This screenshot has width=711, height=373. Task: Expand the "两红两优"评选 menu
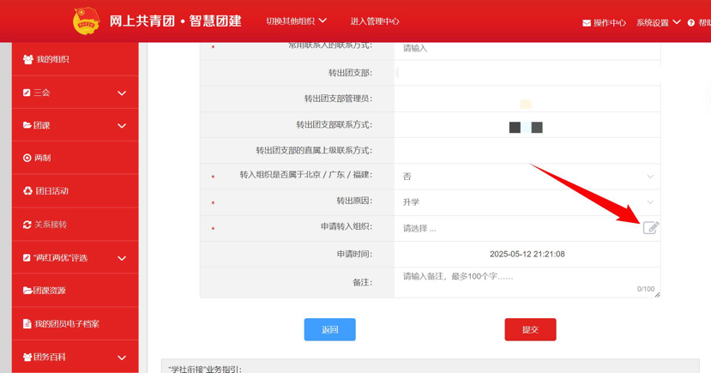click(x=121, y=258)
